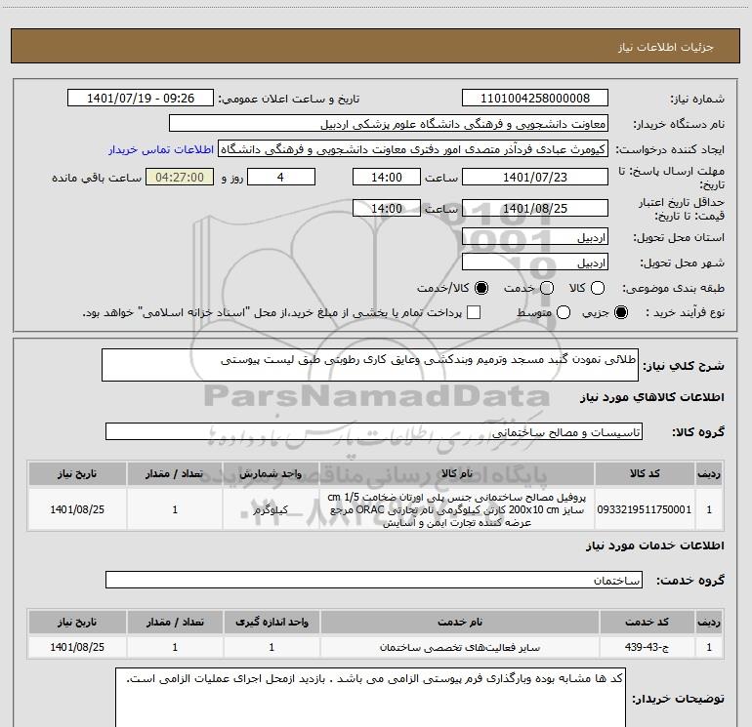Viewport: 752px width, 727px height.
Task: Click the price validity hour 14:00 field
Action: [x=387, y=208]
